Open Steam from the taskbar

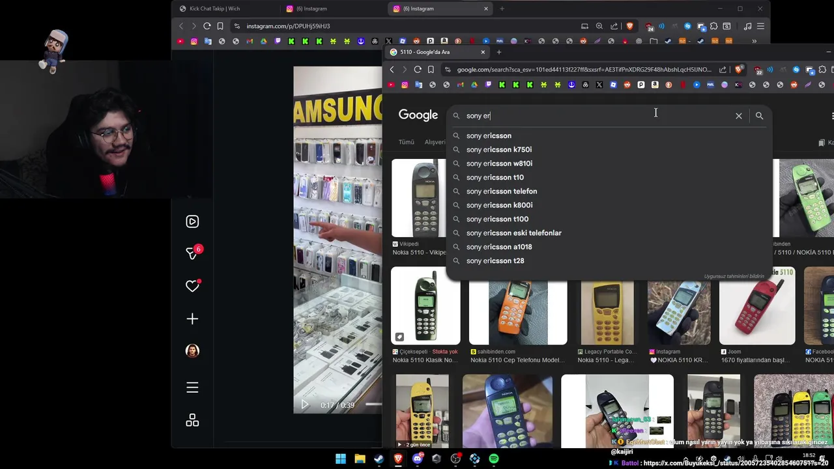(379, 459)
